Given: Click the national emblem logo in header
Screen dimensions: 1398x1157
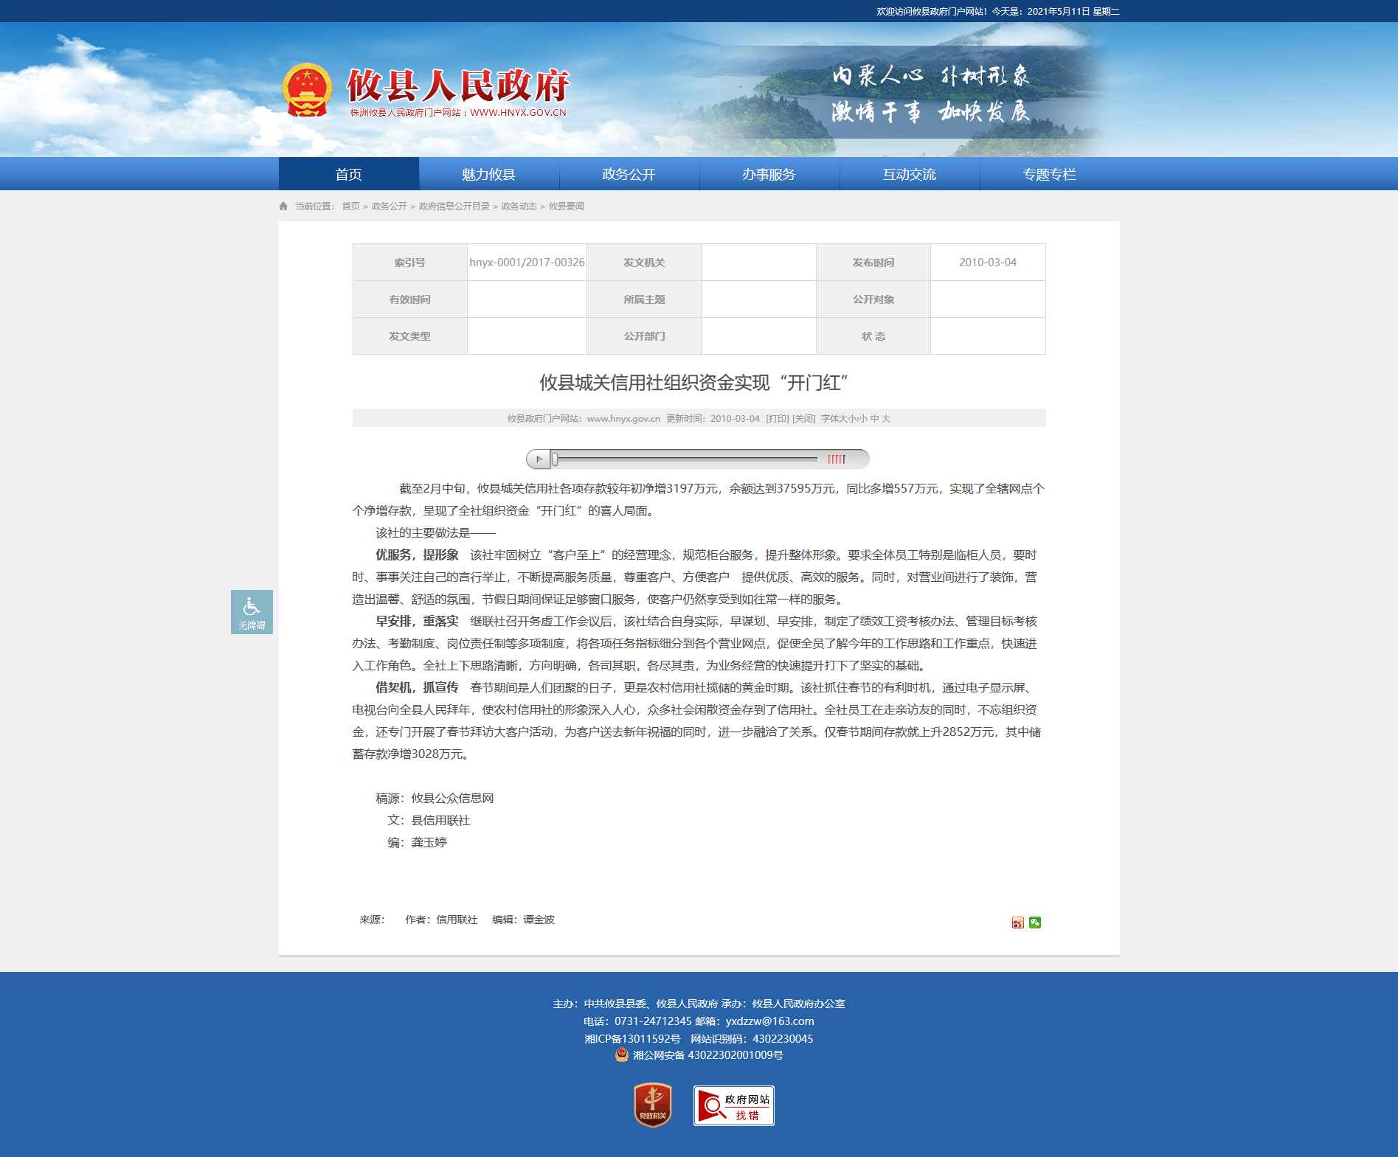Looking at the screenshot, I should point(307,91).
